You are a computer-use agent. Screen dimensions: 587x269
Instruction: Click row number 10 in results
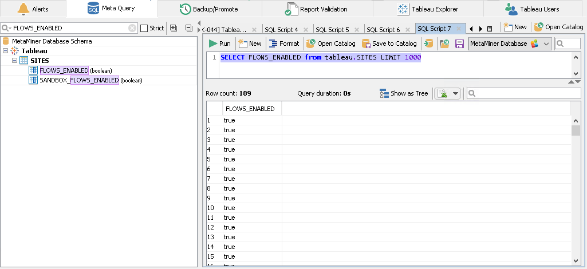click(x=210, y=208)
